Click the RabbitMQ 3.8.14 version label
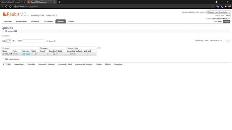This screenshot has height=130, width=232. click(38, 15)
